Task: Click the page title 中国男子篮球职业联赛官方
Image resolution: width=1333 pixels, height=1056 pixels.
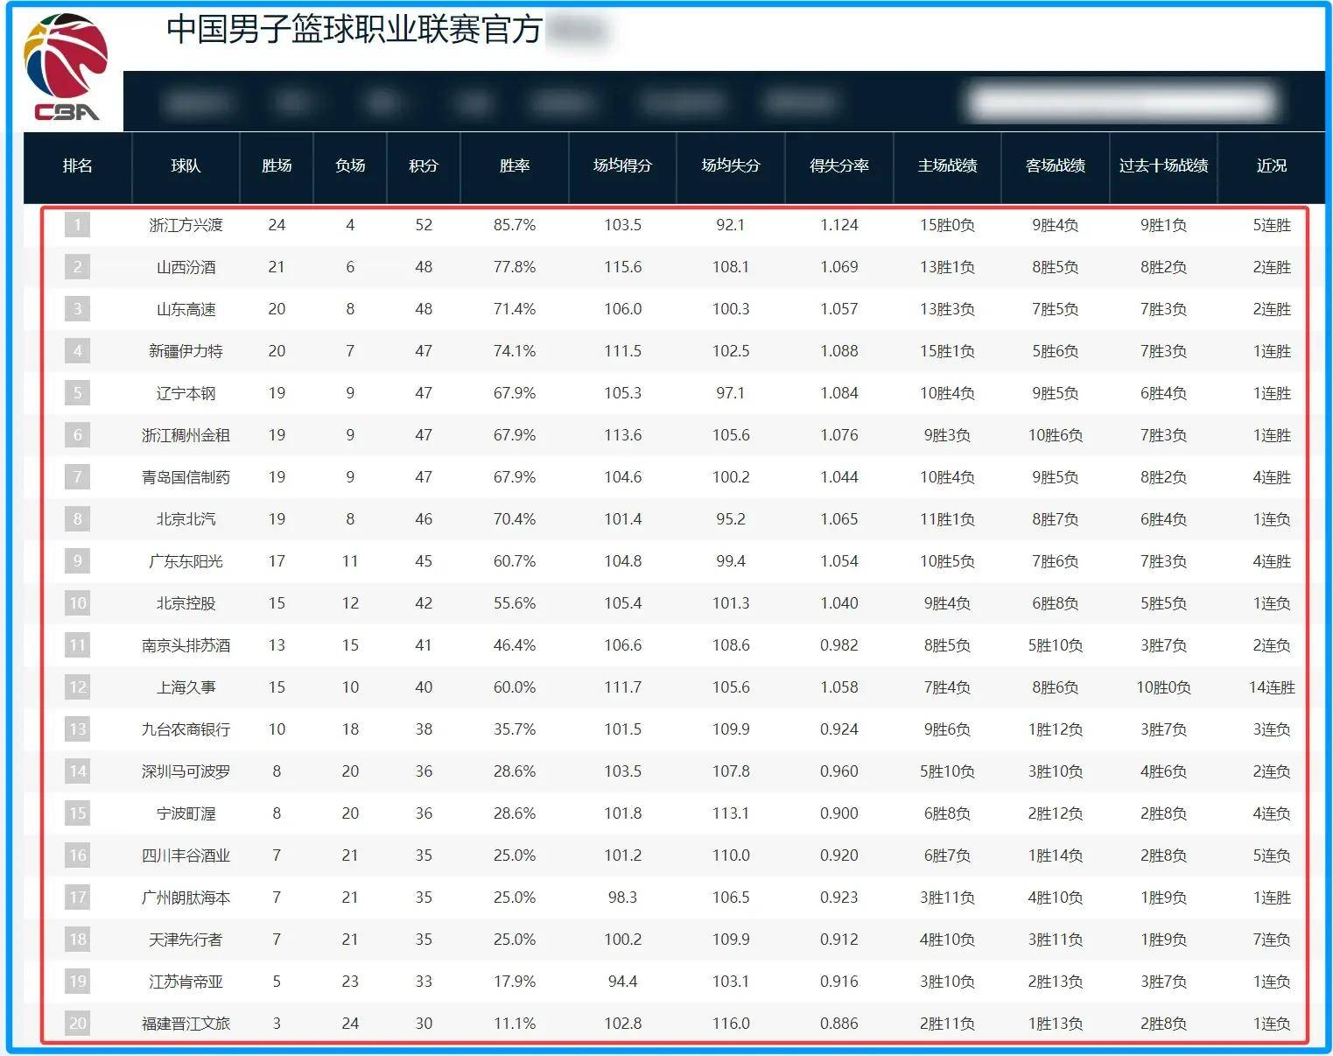Action: point(354,30)
